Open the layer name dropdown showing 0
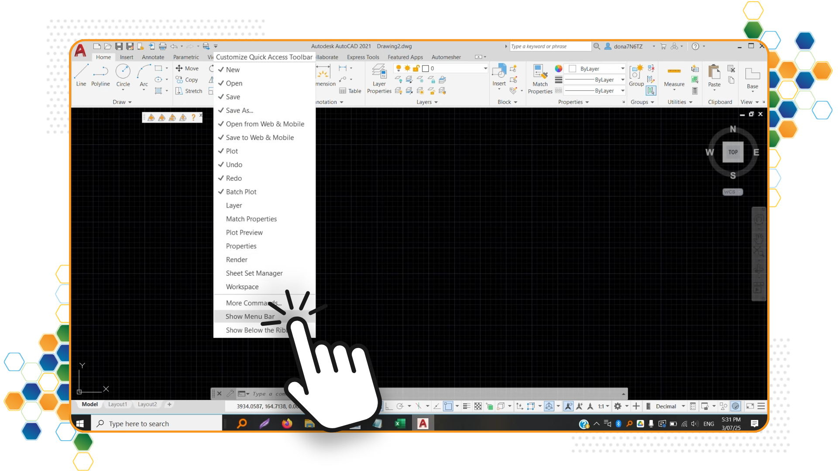The height and width of the screenshot is (471, 838). click(x=485, y=68)
